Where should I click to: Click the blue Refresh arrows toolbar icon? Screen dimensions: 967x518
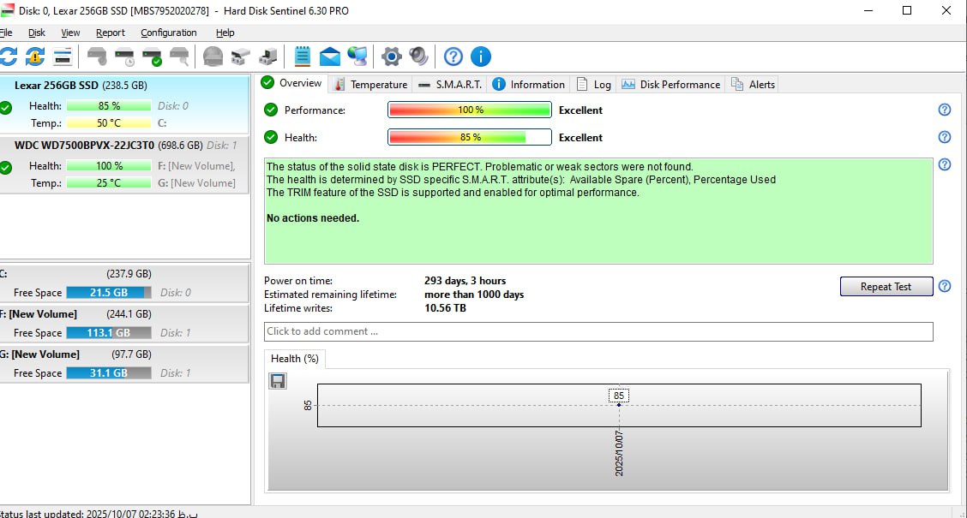(x=8, y=57)
